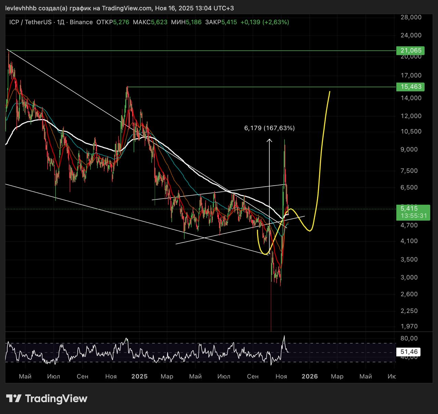Click the 9,000 price axis label
Image resolution: width=438 pixels, height=414 pixels.
click(x=409, y=149)
